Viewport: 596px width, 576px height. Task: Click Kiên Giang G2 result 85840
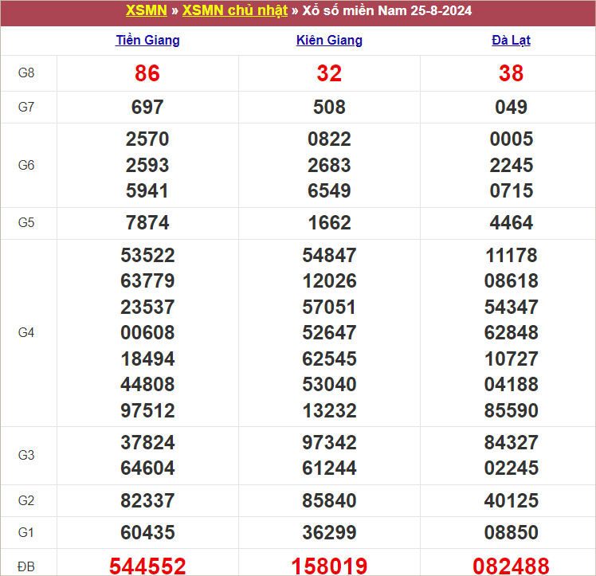[x=329, y=500]
